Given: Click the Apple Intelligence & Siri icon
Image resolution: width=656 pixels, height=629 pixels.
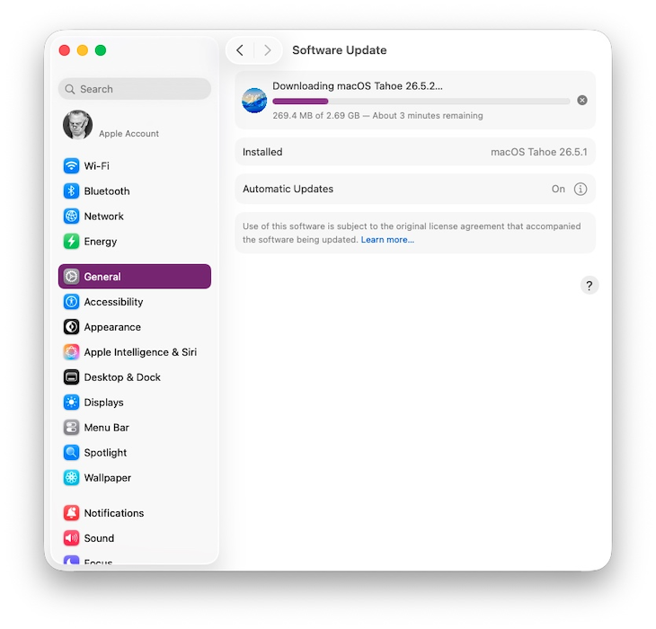Looking at the screenshot, I should point(71,351).
